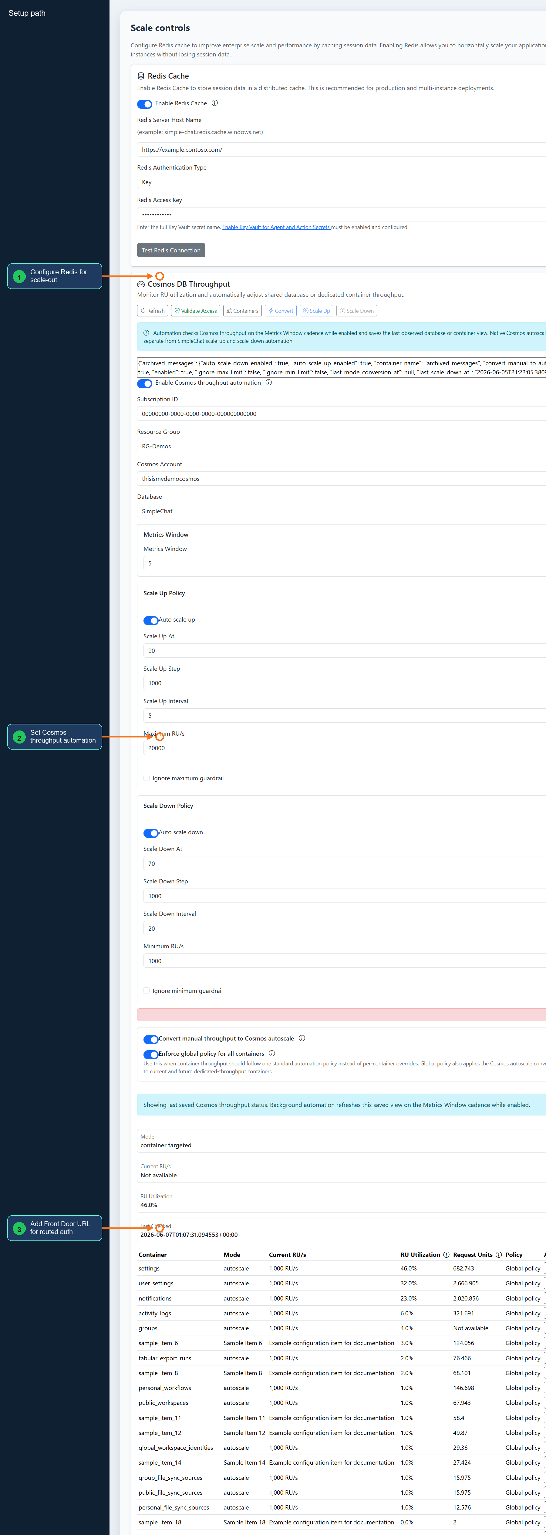Toggle the Auto scale down switch

click(x=151, y=833)
